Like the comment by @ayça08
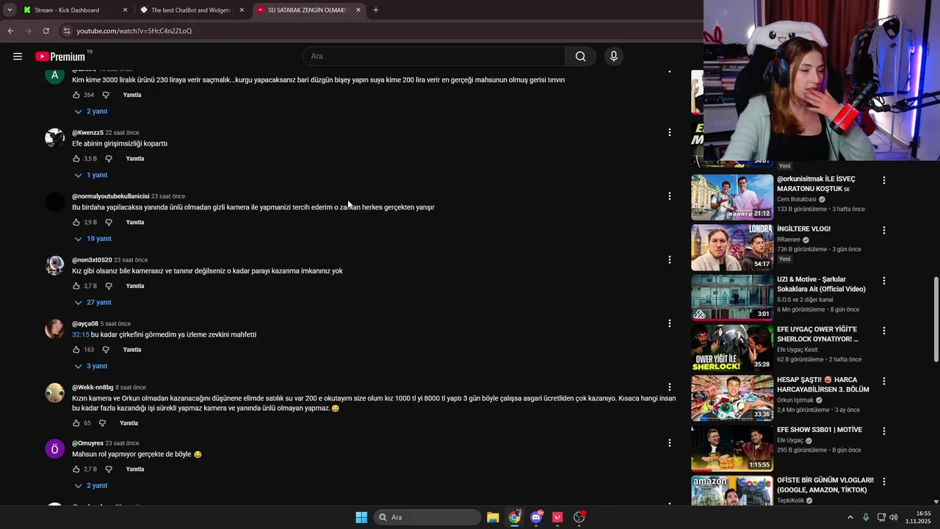The width and height of the screenshot is (940, 529). 76,350
